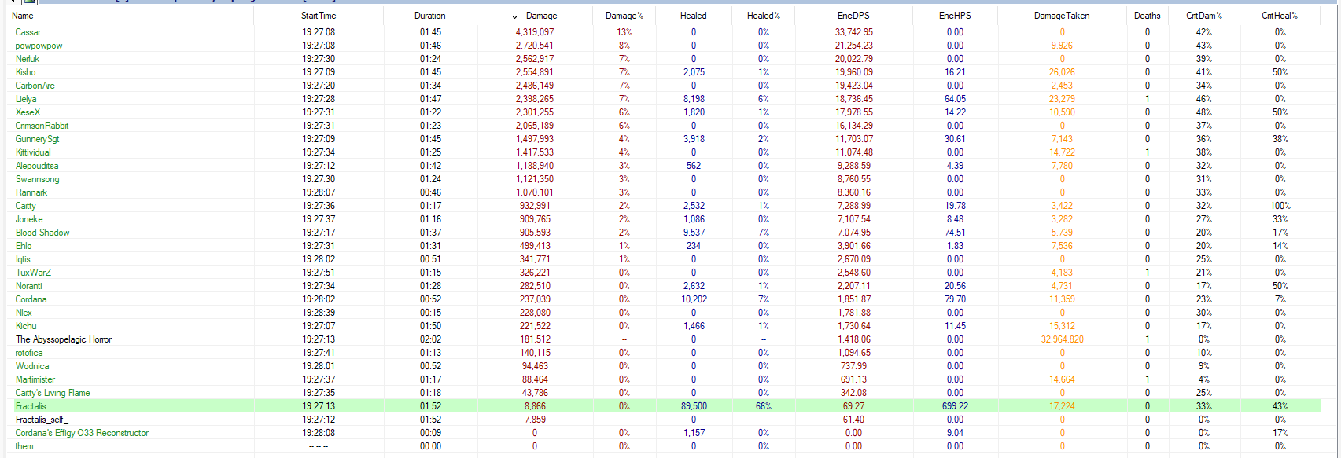
Task: Click the Deaths column header
Action: point(1147,16)
